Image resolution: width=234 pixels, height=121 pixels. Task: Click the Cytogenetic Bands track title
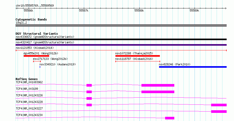click(x=31, y=19)
